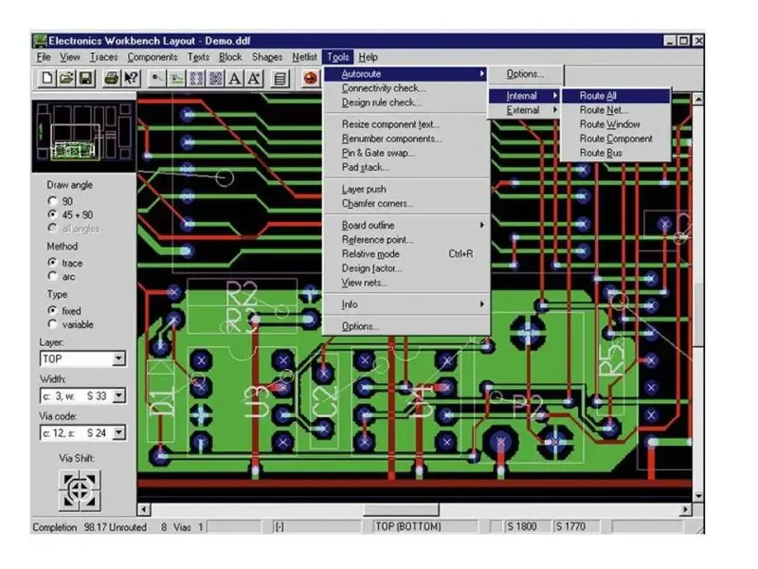The height and width of the screenshot is (569, 758).
Task: Click the Save floppy disk icon
Action: point(85,79)
